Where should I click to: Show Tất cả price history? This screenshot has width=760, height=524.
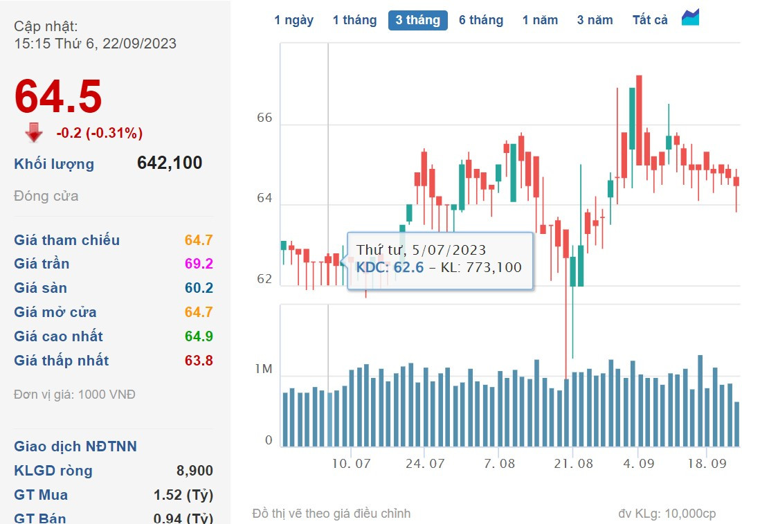pos(650,20)
